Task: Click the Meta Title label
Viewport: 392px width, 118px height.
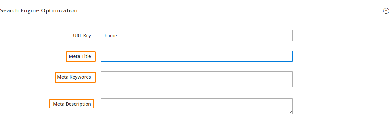Action: coord(80,56)
